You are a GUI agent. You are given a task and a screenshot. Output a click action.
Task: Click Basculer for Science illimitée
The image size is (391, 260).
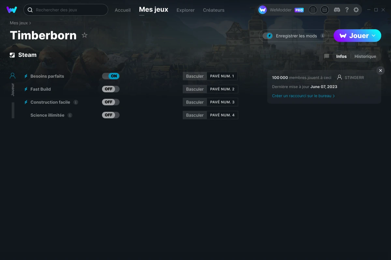pyautogui.click(x=195, y=115)
